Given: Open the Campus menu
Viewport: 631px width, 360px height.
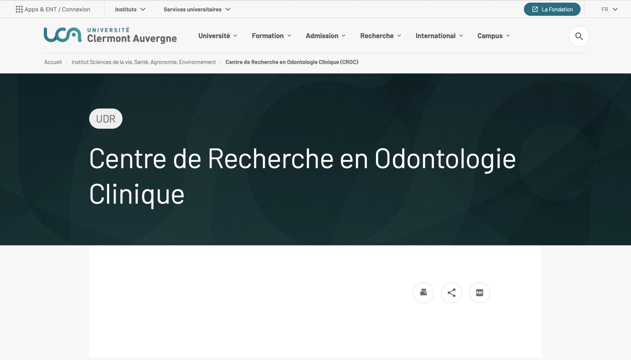Looking at the screenshot, I should pos(494,36).
